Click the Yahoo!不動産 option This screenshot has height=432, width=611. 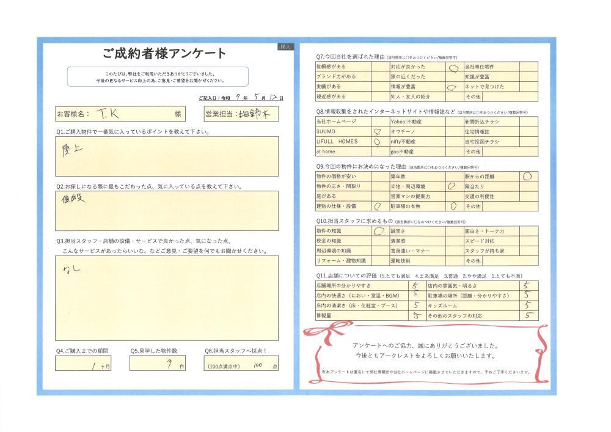406,122
